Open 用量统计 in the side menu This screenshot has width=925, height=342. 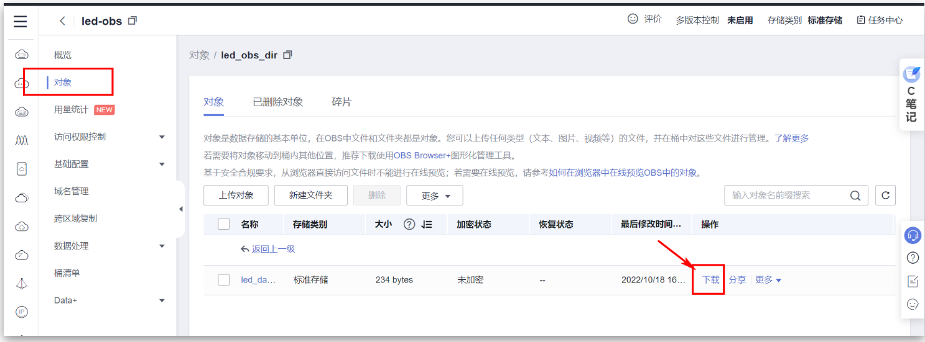pyautogui.click(x=71, y=110)
